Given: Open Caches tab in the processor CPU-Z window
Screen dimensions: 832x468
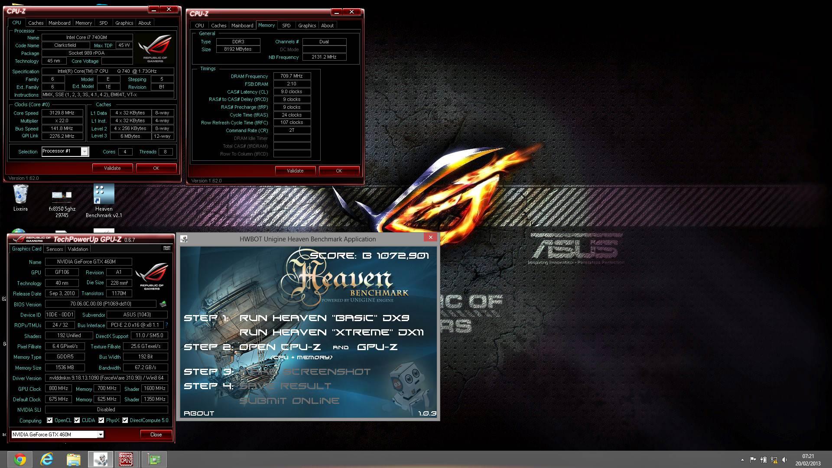Looking at the screenshot, I should click(36, 23).
